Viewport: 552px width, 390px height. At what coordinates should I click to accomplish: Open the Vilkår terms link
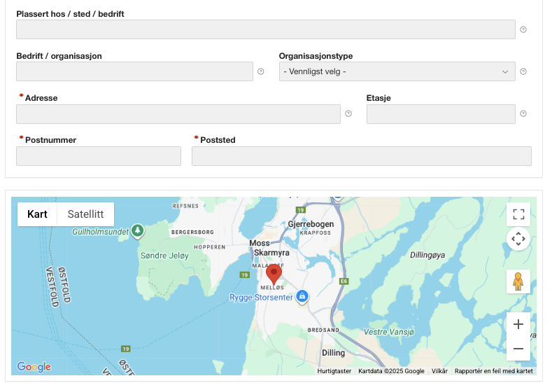click(x=439, y=371)
